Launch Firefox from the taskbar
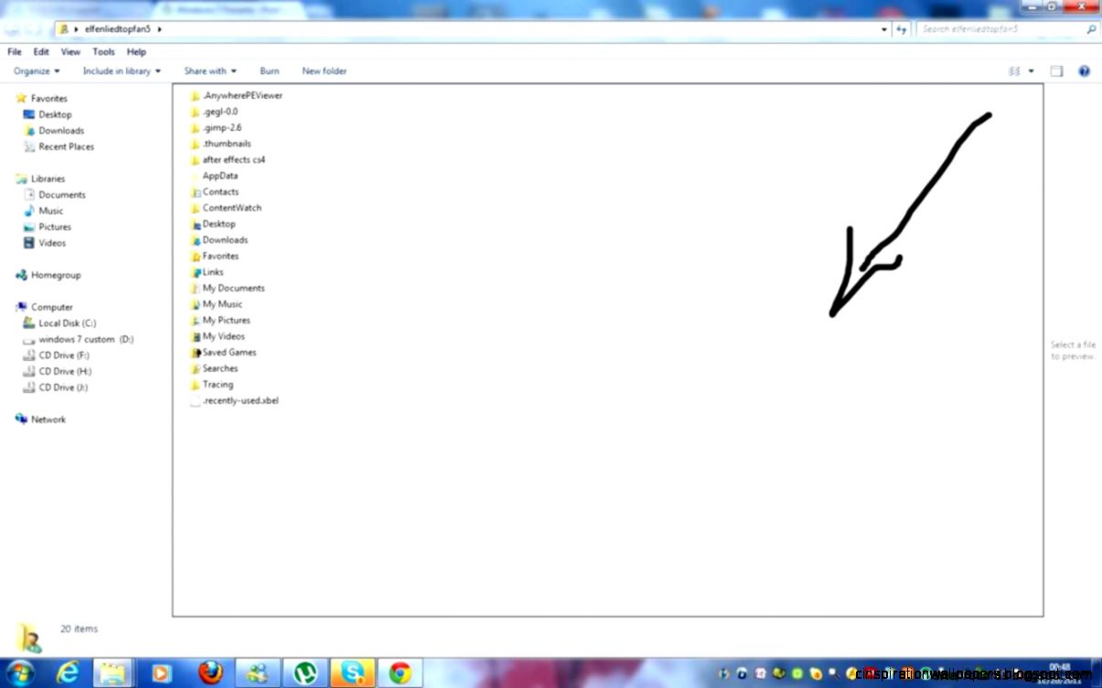Viewport: 1102px width, 688px height. [x=209, y=672]
